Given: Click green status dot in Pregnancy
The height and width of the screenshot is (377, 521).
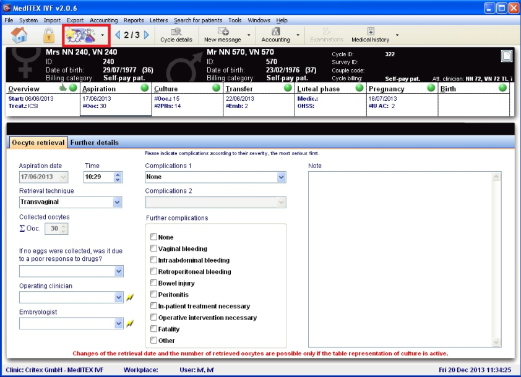Looking at the screenshot, I should 431,88.
